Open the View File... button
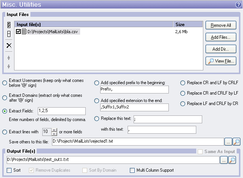The width and height of the screenshot is (243, 178). click(221, 61)
